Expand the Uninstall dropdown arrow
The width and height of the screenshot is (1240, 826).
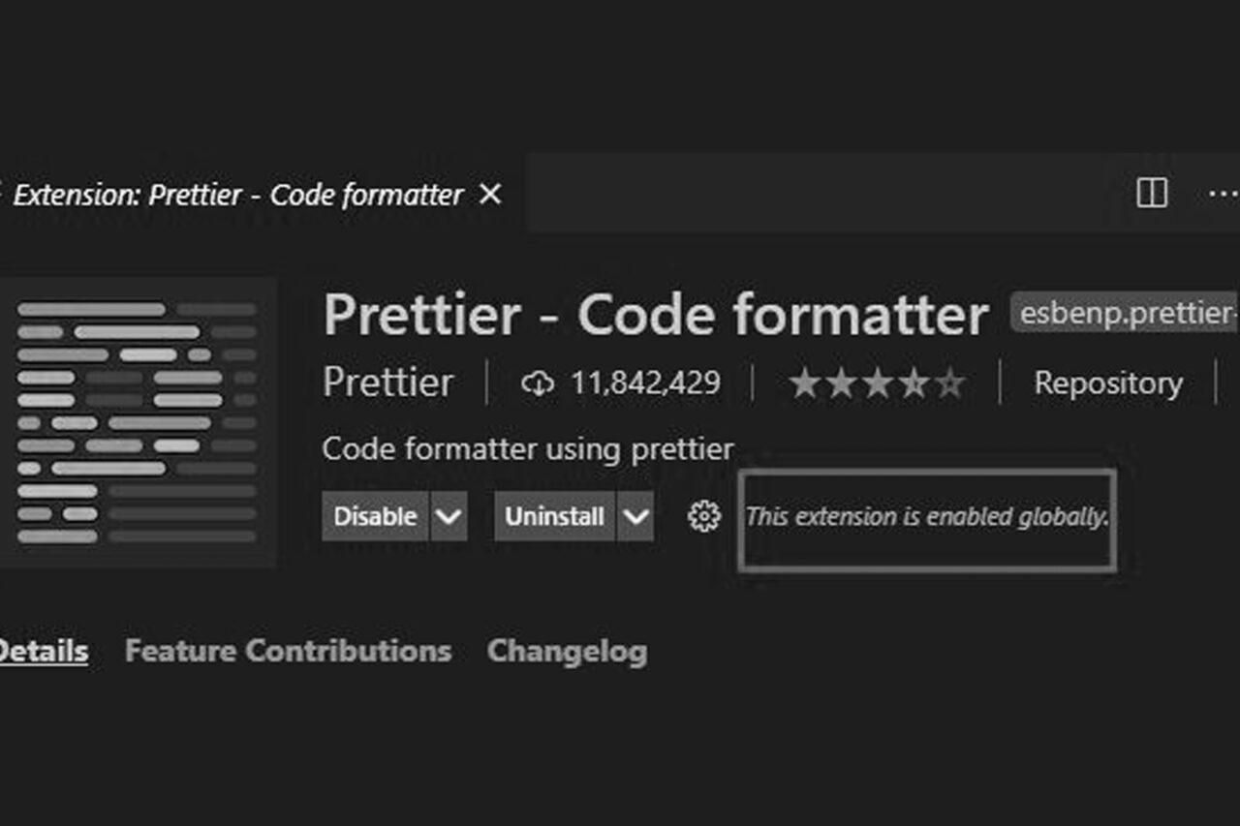[x=635, y=516]
